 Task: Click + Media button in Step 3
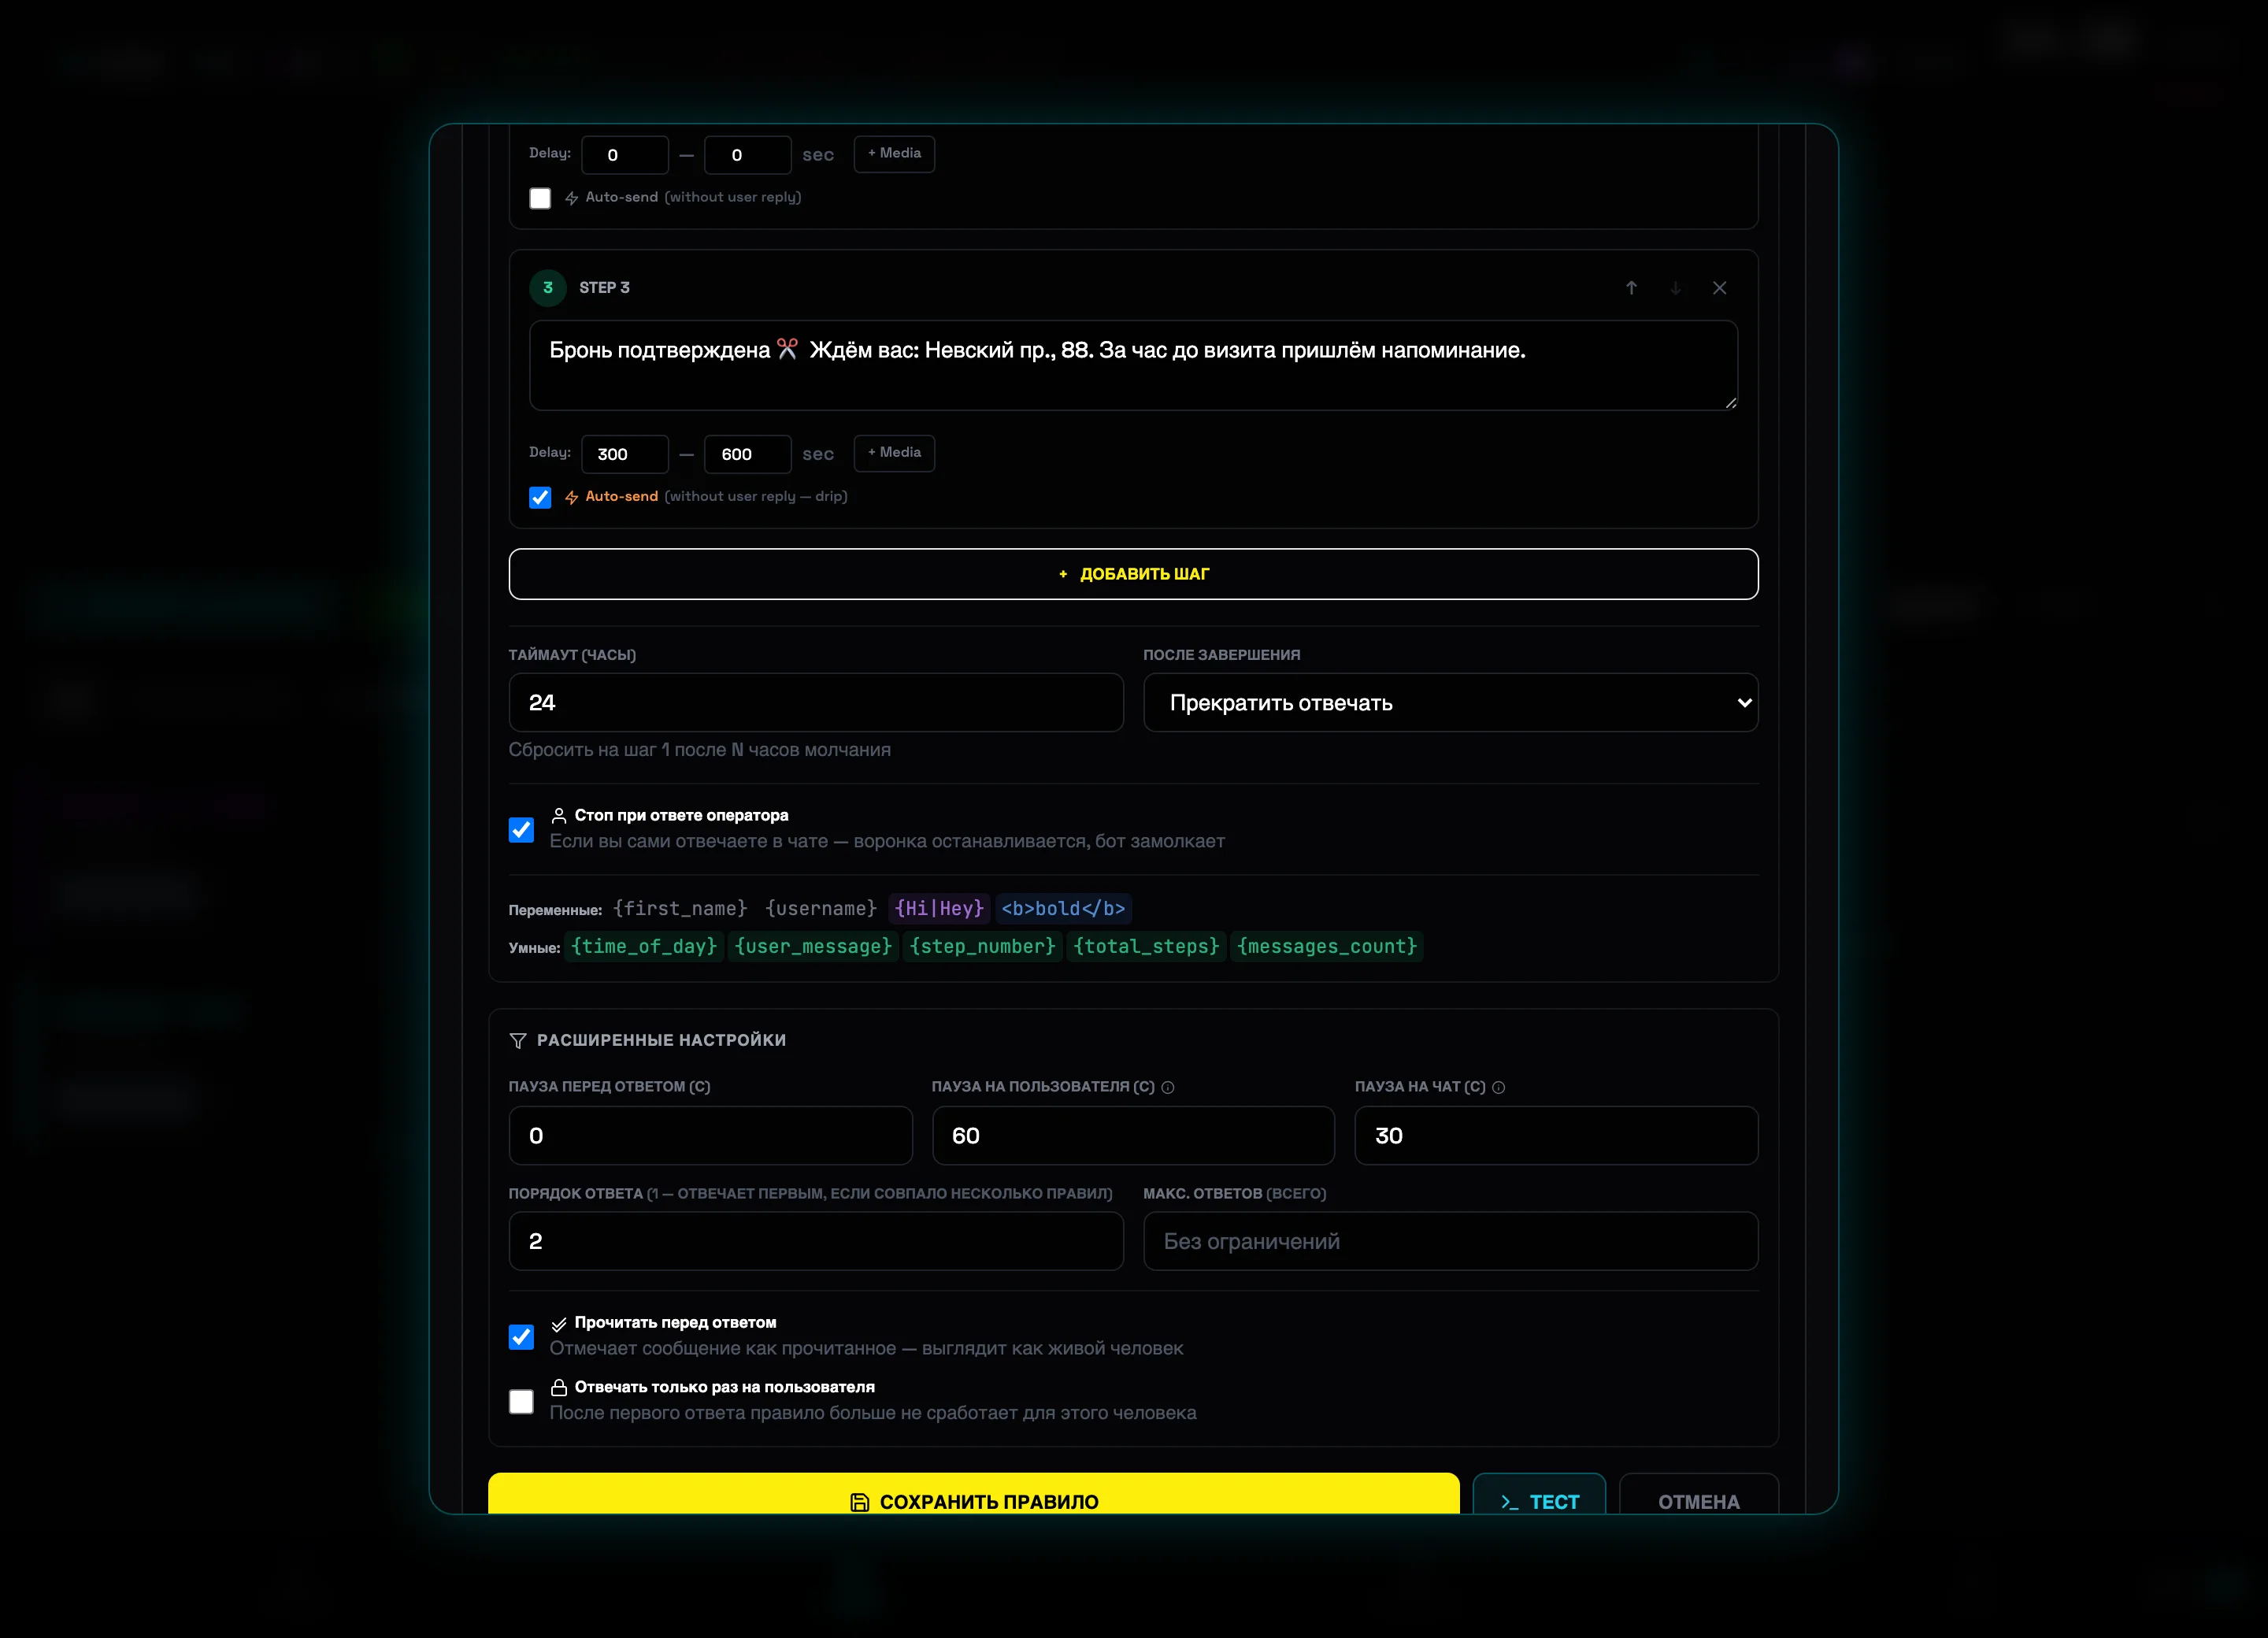(x=894, y=453)
